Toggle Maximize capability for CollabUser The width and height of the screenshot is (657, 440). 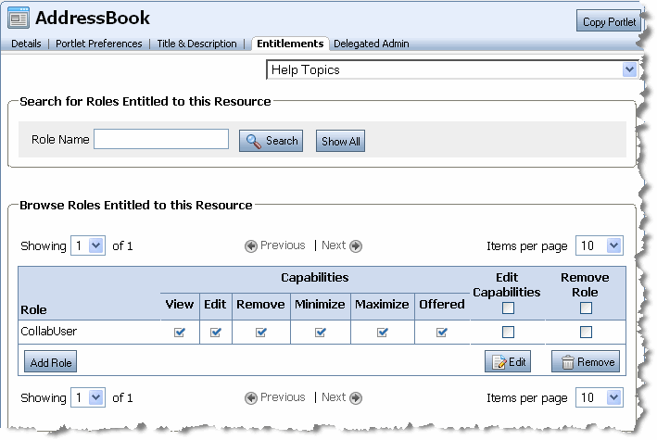[x=383, y=333]
